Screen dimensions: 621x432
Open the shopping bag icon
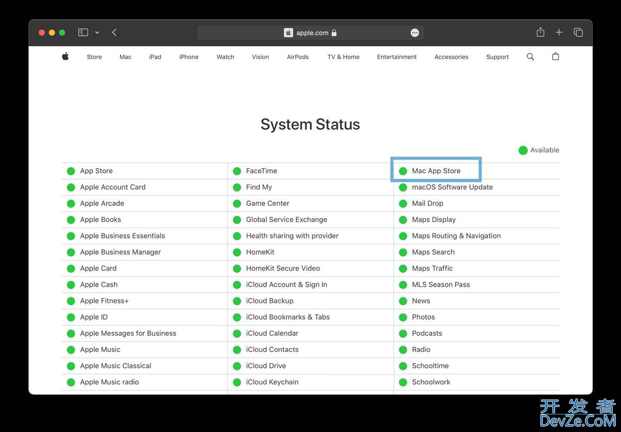pyautogui.click(x=555, y=56)
